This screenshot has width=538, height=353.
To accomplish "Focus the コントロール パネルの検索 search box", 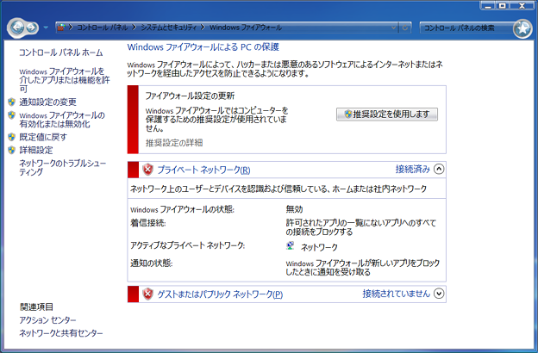I will (x=466, y=28).
